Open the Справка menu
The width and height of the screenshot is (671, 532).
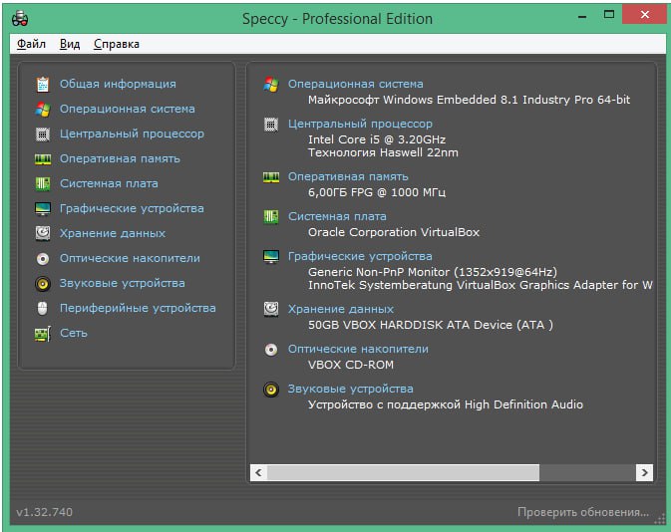[x=117, y=44]
